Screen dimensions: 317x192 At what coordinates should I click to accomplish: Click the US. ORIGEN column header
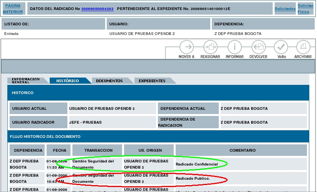[149, 150]
